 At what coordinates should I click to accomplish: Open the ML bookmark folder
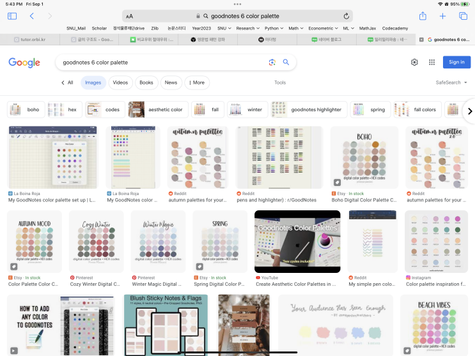pyautogui.click(x=348, y=28)
